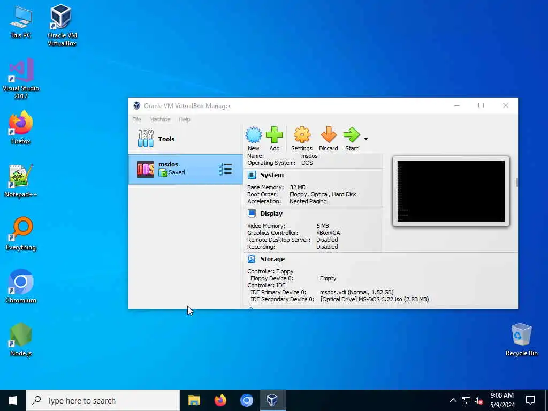This screenshot has height=411, width=548.
Task: Select the Chromium desktop shortcut
Action: pyautogui.click(x=21, y=287)
